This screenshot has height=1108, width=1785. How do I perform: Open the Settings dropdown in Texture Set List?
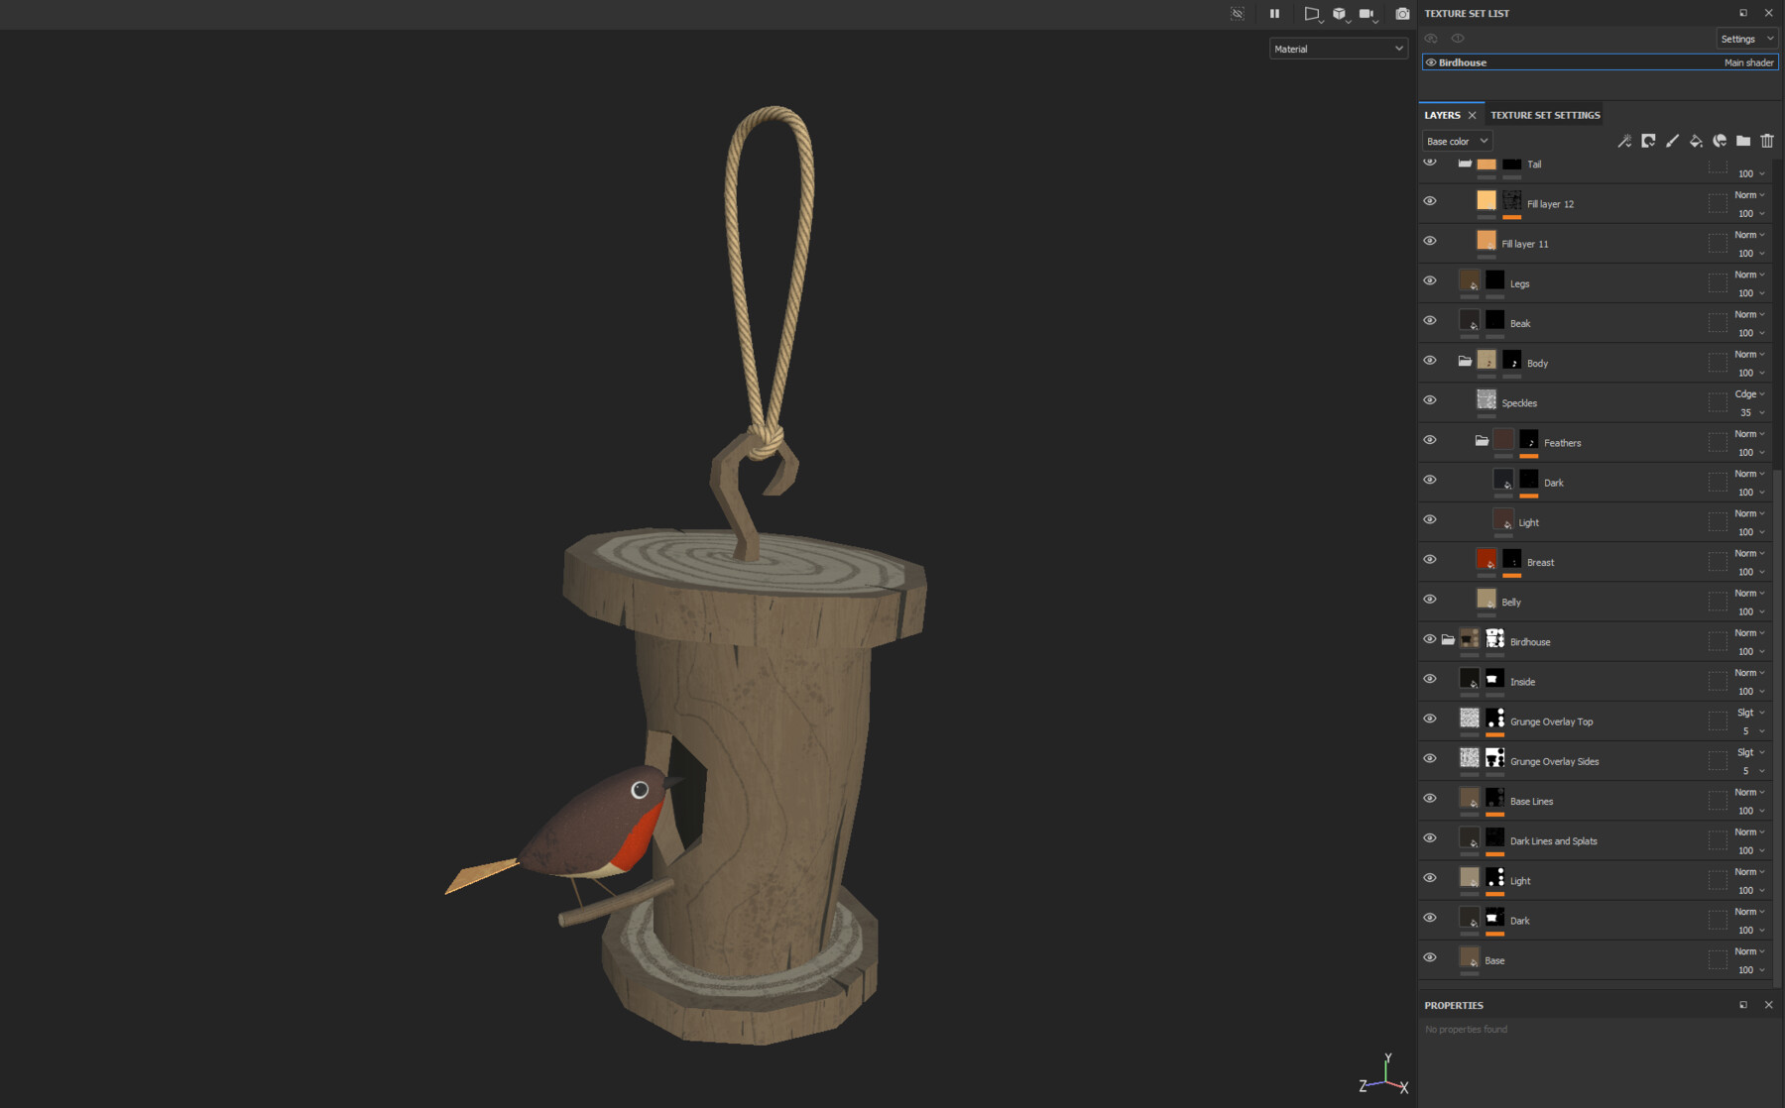tap(1746, 38)
